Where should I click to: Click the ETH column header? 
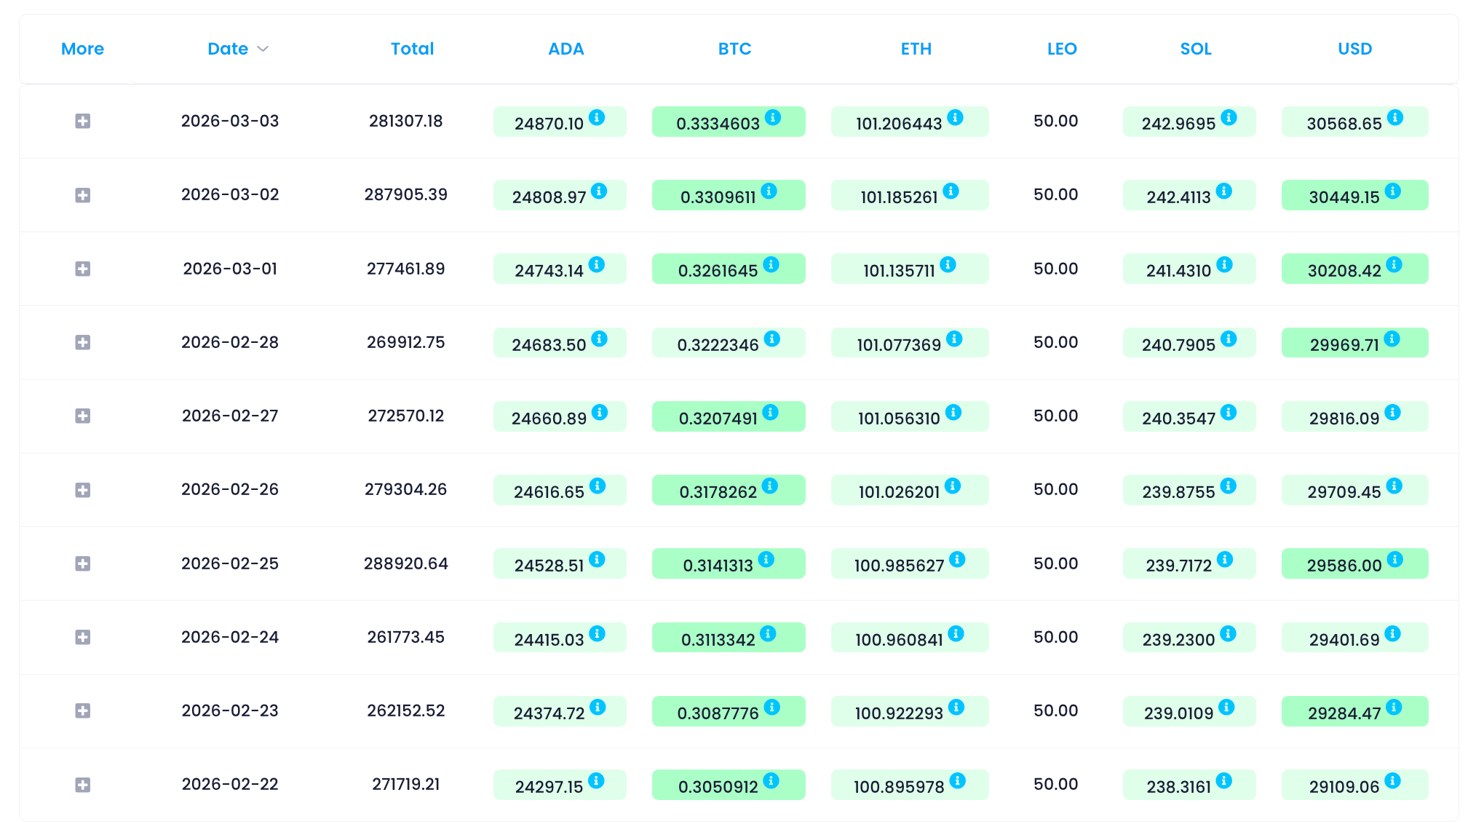click(916, 49)
